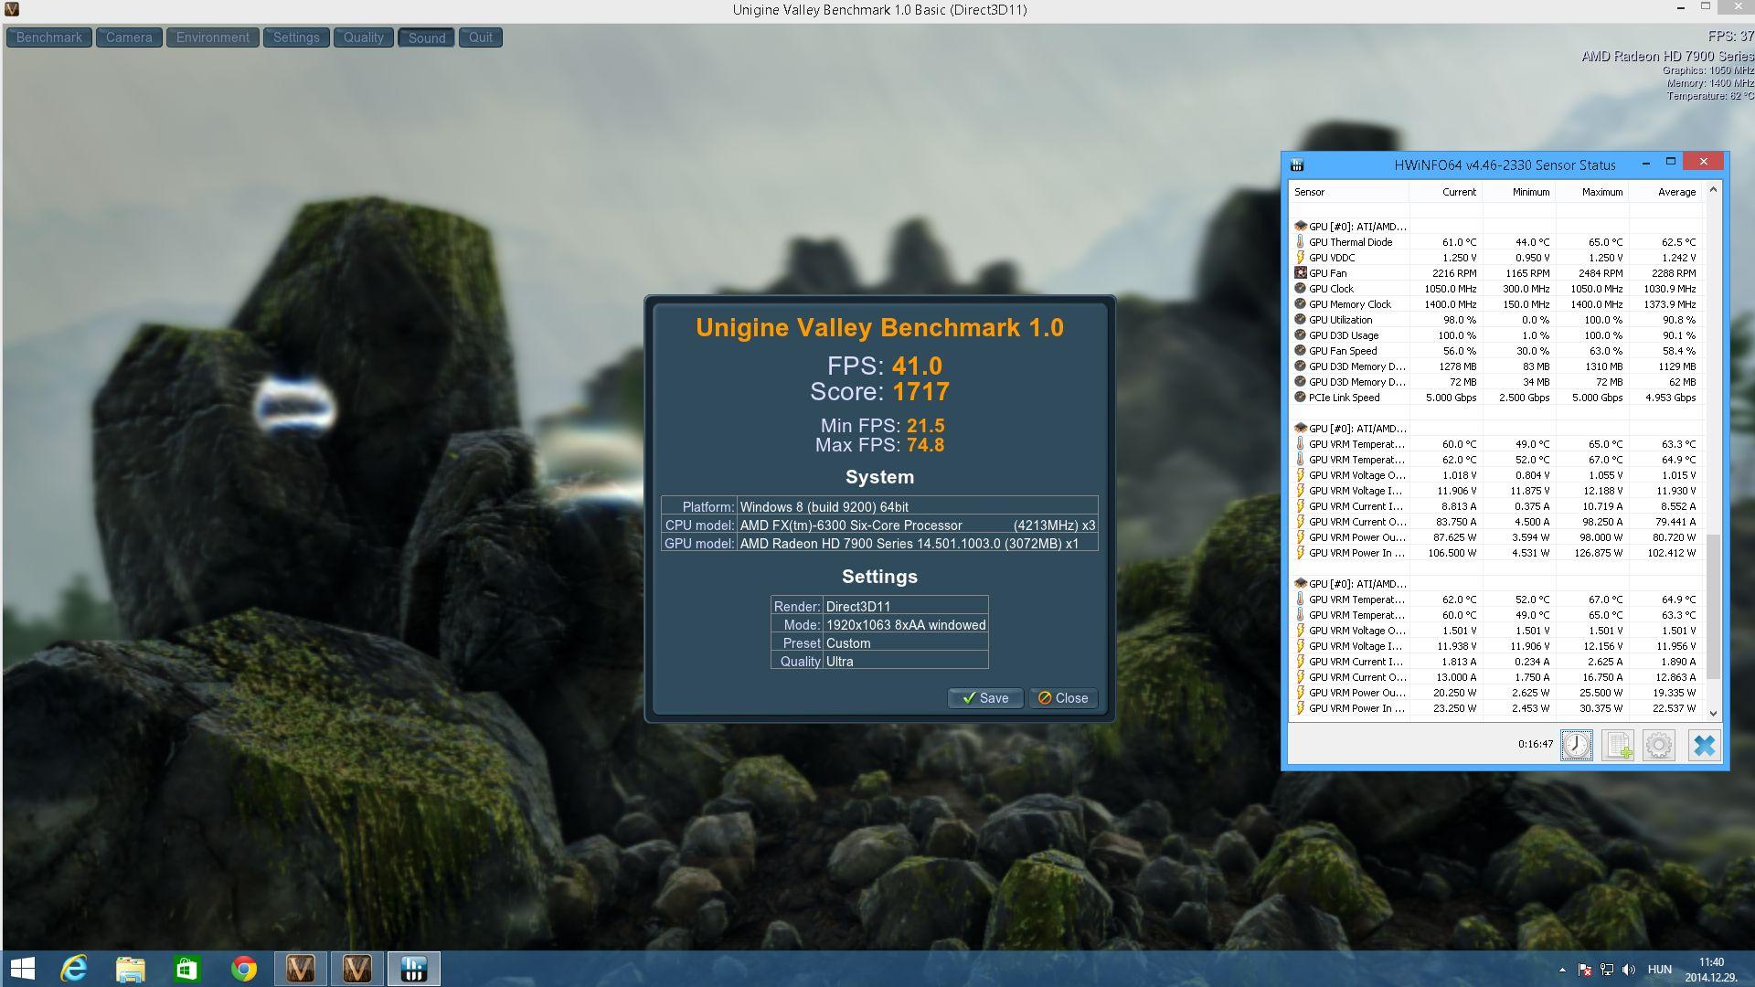1755x987 pixels.
Task: Click the HWiNFO scrollbar down arrow
Action: [1713, 714]
